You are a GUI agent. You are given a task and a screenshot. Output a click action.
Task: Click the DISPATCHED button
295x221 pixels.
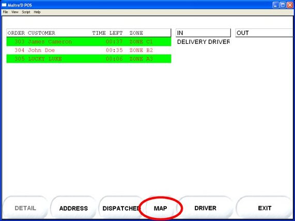click(121, 208)
